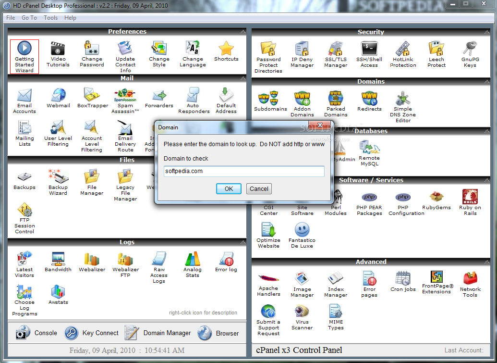Open FTP Session Control
497x363 pixels.
24,218
